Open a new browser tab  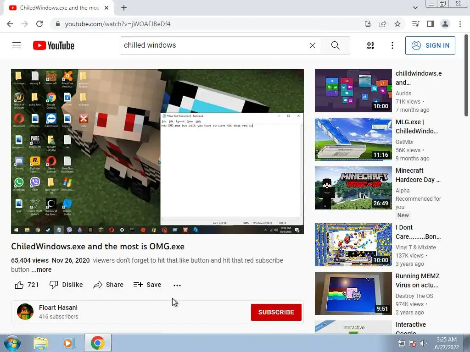(124, 8)
